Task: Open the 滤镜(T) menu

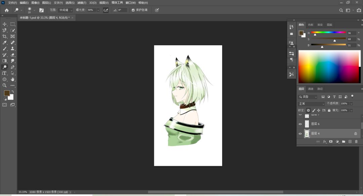Action: pyautogui.click(x=82, y=3)
